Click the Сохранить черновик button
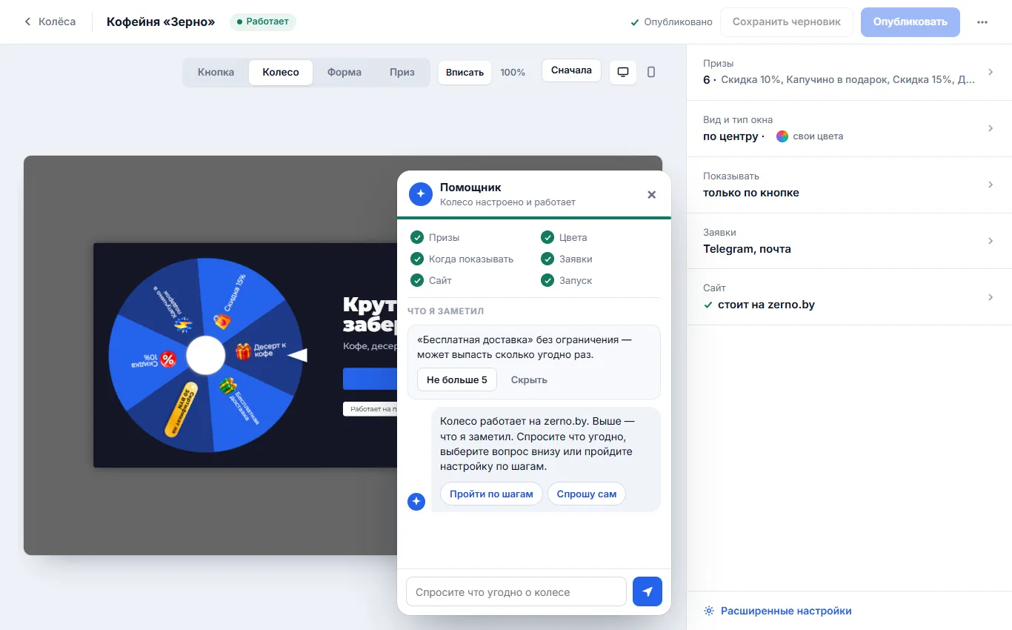 787,22
